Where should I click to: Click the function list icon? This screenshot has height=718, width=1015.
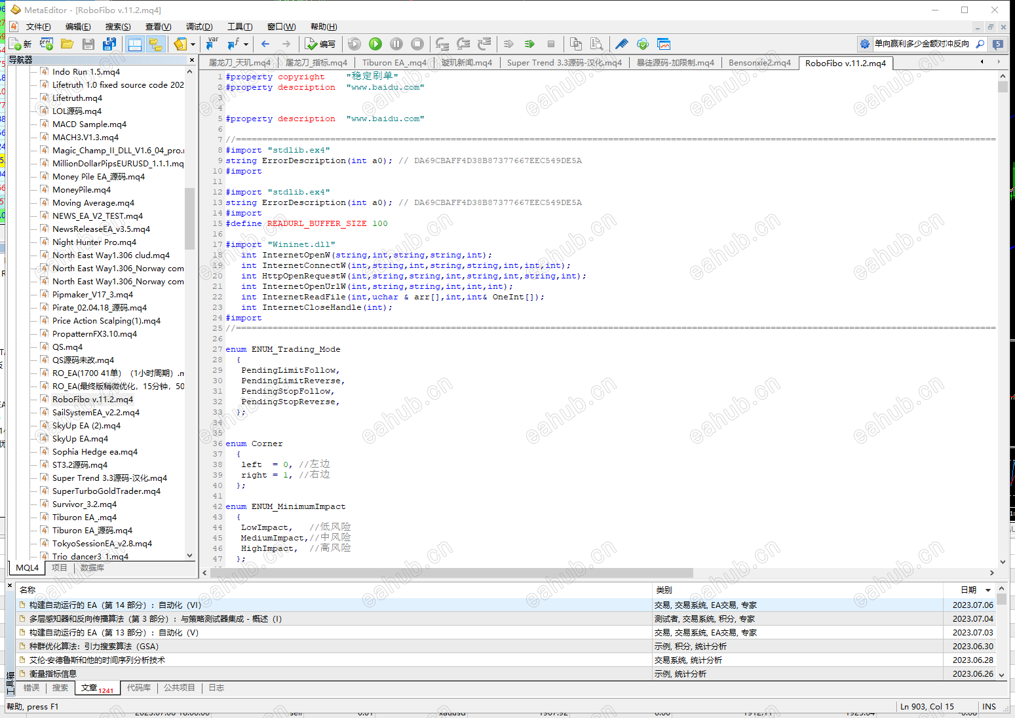tap(233, 44)
